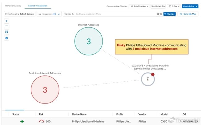Image resolution: width=201 pixels, height=125 pixels.
Task: Select the Malicious Internet Addresses circle
Action: [x=45, y=90]
